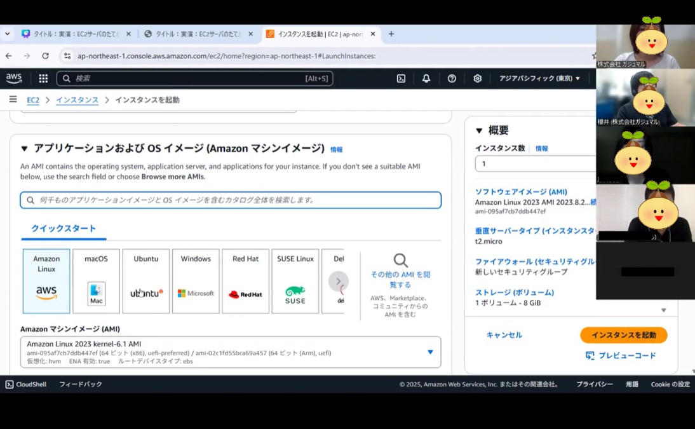This screenshot has width=695, height=429.
Task: Open the settings gear icon
Action: tap(477, 78)
